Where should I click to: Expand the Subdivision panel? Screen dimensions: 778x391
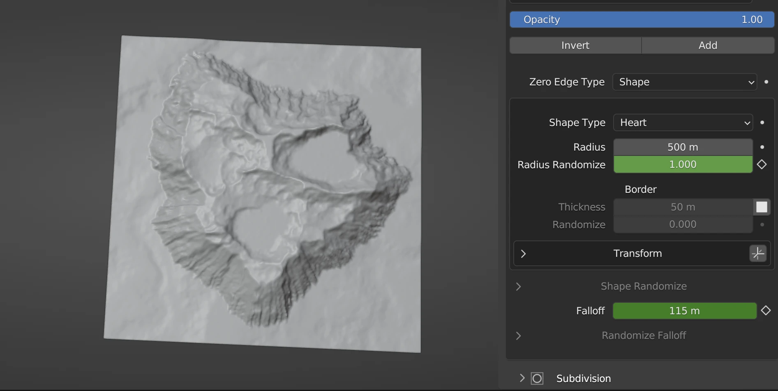(x=522, y=378)
